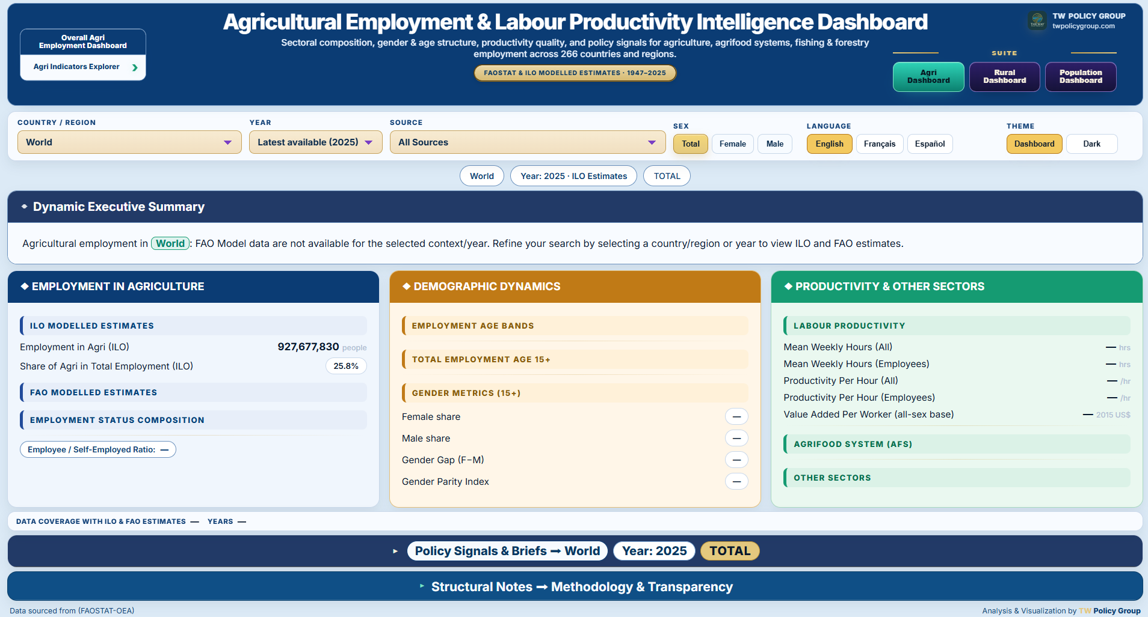Open the Year dropdown

pyautogui.click(x=316, y=142)
